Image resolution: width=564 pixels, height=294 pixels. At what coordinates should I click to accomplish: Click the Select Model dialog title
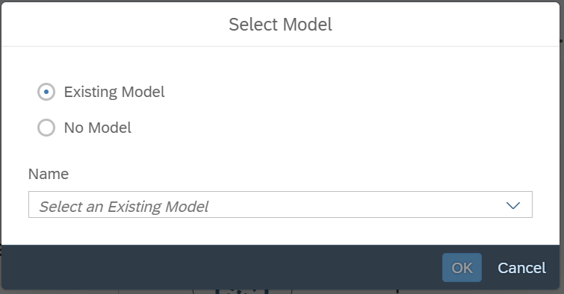[280, 25]
